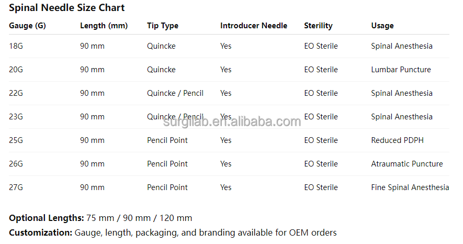Viewport: 463px width, 244px height.
Task: Click the Optional Lengths label
Action: (46, 218)
